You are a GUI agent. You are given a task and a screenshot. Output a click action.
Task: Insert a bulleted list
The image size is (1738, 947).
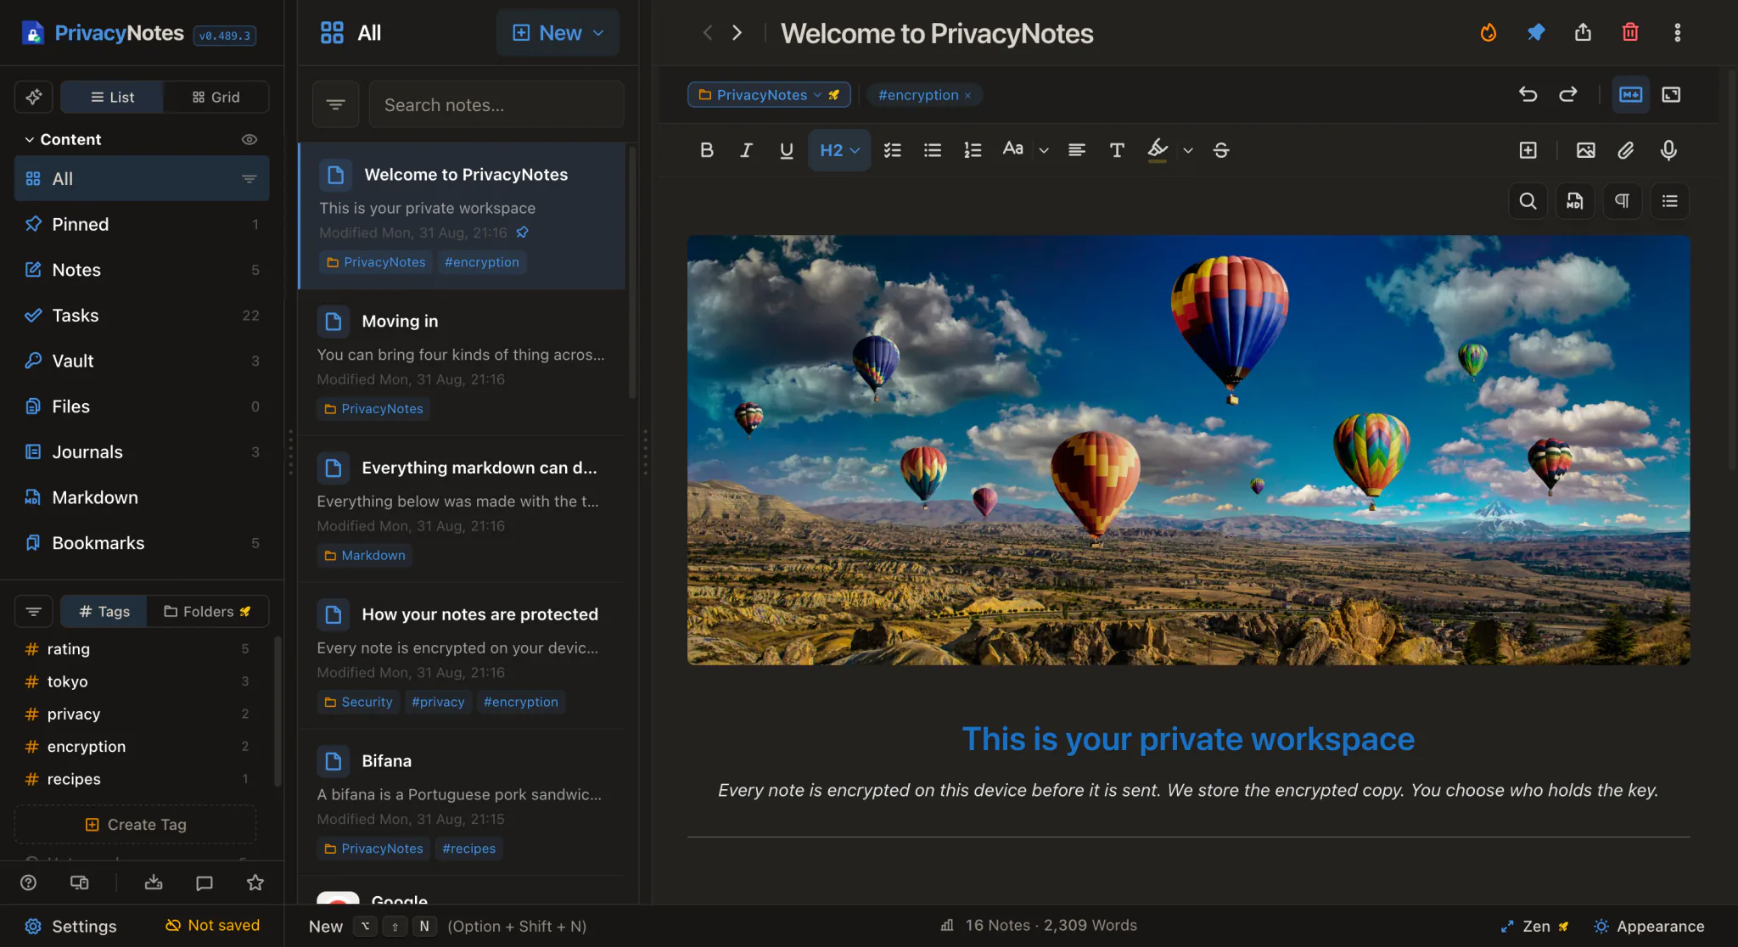pyautogui.click(x=933, y=150)
